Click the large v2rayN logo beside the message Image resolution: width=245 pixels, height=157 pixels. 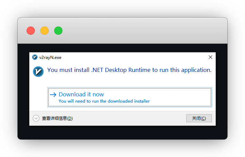click(38, 72)
